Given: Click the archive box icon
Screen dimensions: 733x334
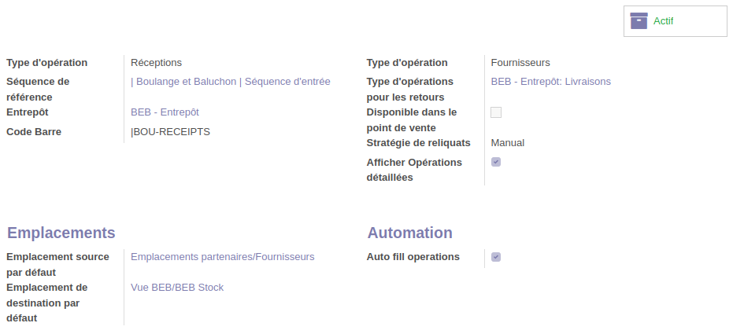Looking at the screenshot, I should [x=639, y=21].
